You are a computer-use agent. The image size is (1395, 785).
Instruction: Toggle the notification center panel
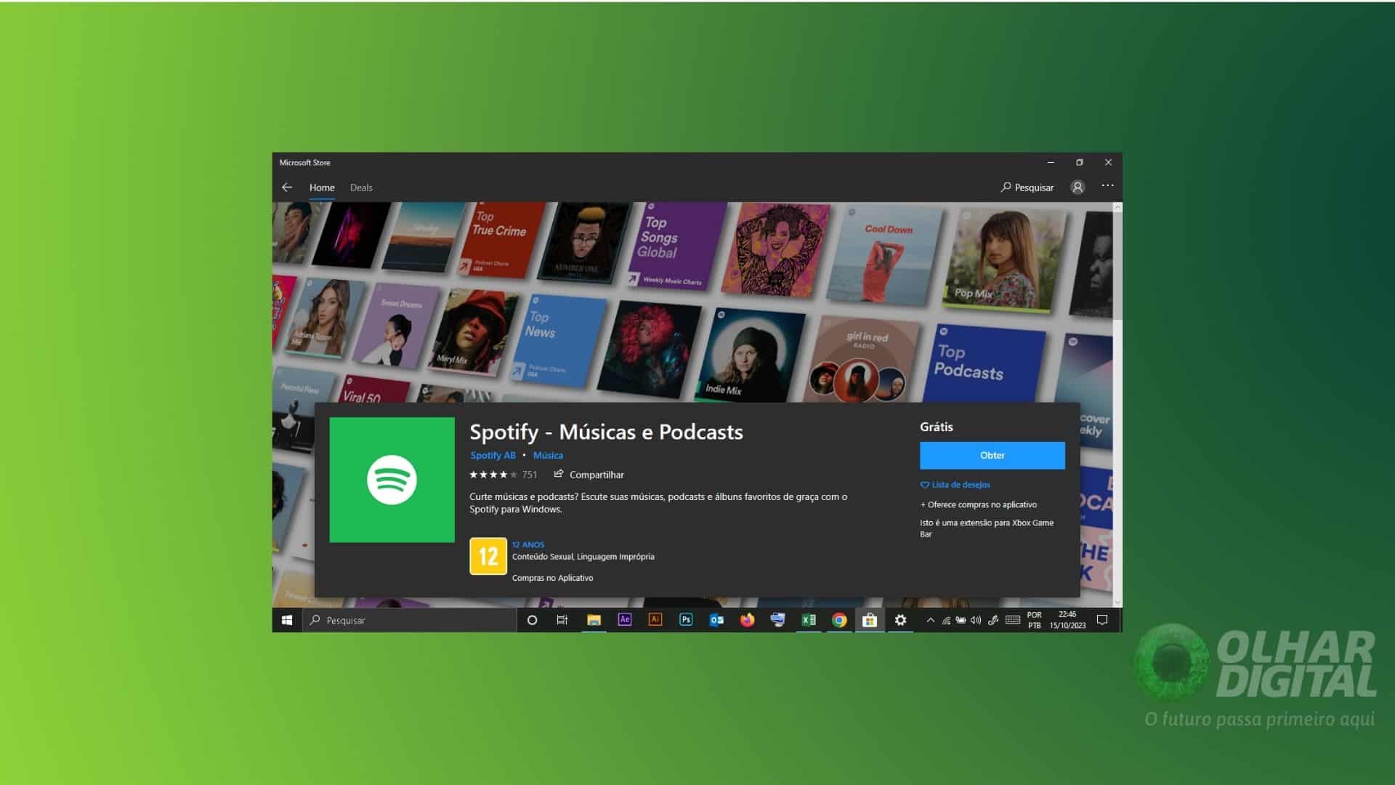tap(1102, 620)
